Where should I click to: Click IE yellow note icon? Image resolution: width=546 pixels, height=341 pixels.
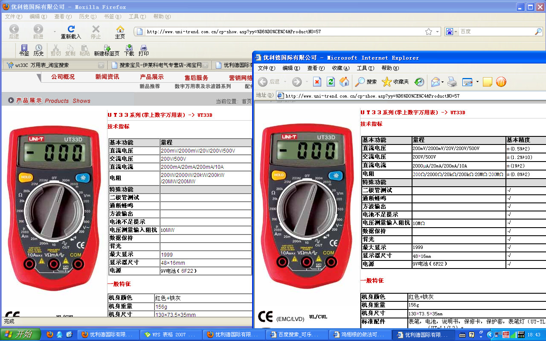click(x=488, y=82)
